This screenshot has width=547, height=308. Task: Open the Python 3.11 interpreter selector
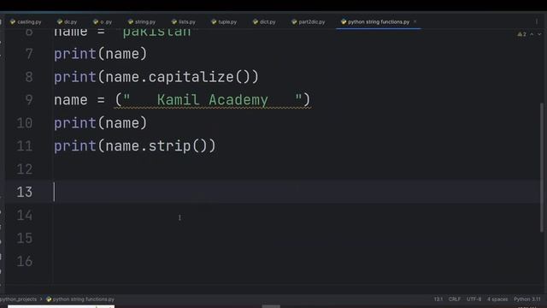(x=527, y=299)
